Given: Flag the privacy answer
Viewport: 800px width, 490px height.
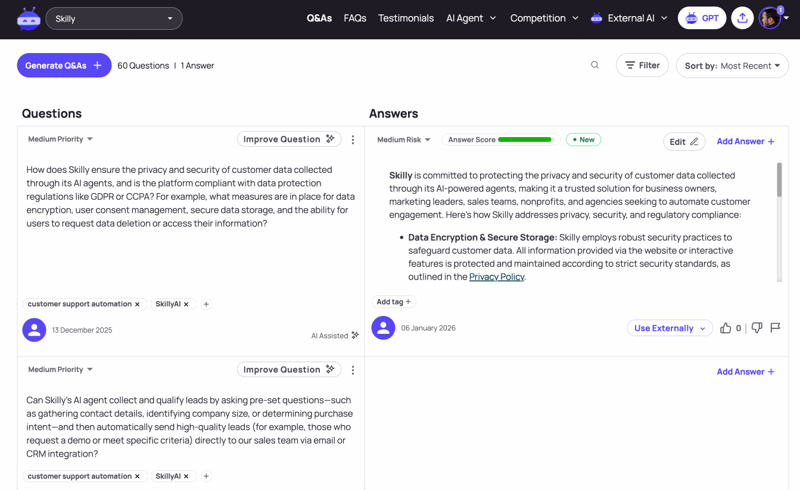Looking at the screenshot, I should click(x=775, y=328).
